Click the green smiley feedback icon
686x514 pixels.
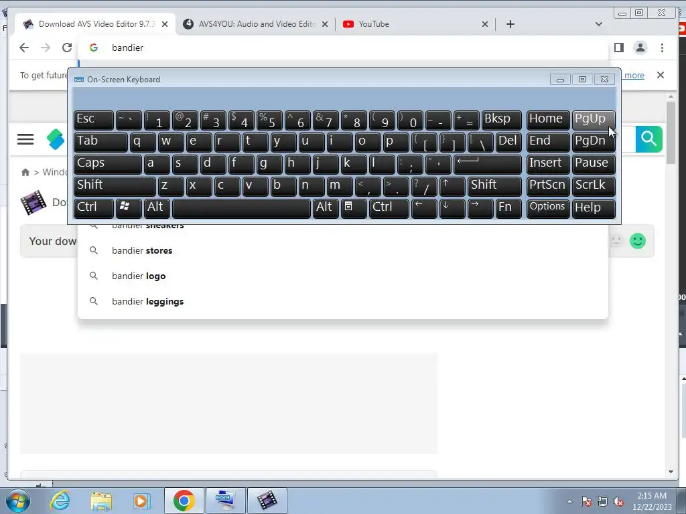[x=638, y=241]
